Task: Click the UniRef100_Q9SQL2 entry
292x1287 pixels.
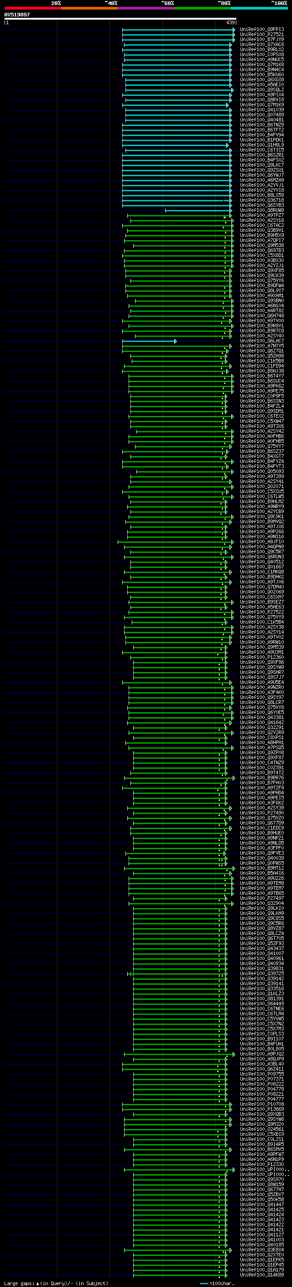Action: (261, 90)
